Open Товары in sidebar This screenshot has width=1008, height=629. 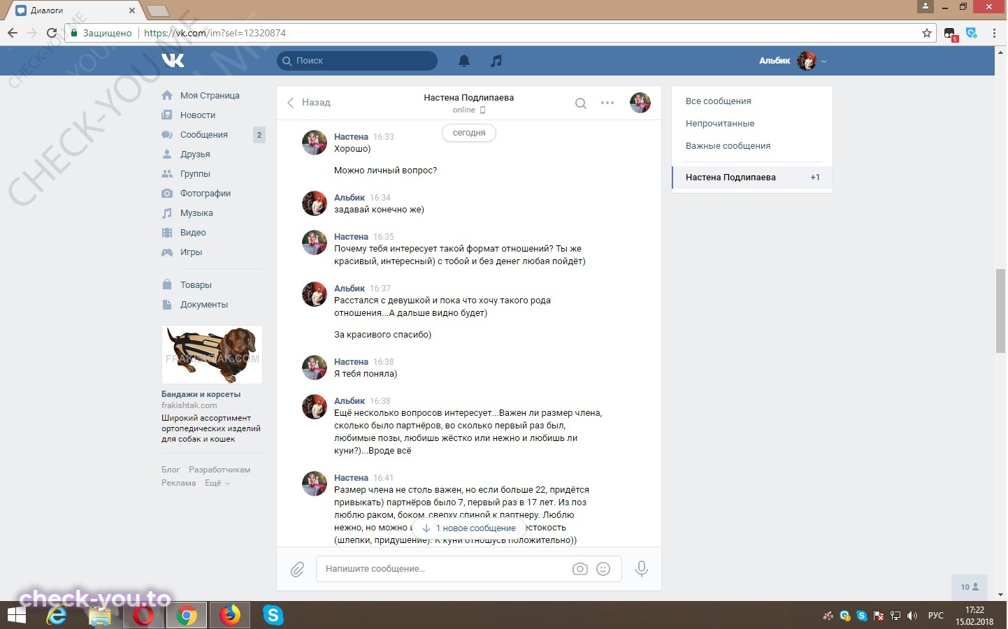click(196, 285)
